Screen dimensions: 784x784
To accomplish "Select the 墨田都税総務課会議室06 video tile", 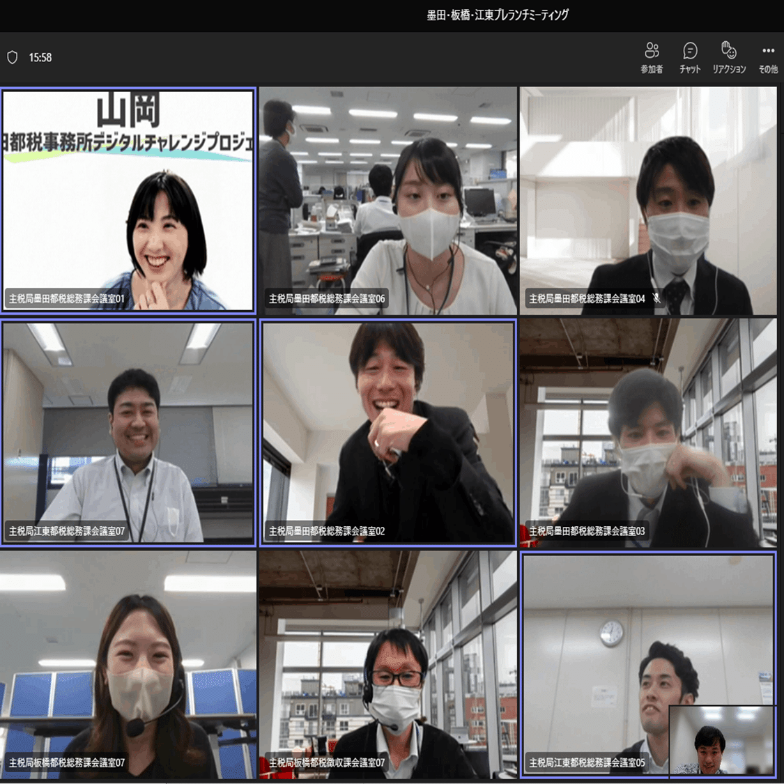I will (x=388, y=201).
